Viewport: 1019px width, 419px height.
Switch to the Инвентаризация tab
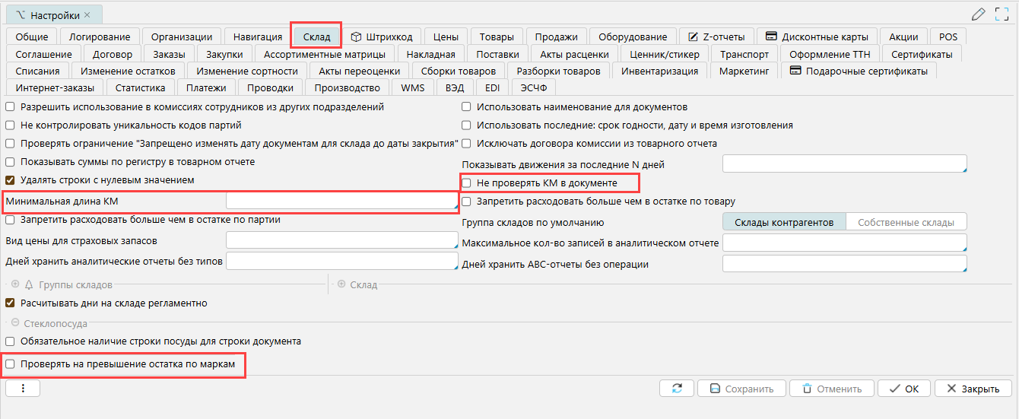pos(659,71)
